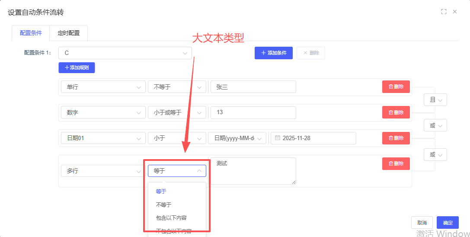Viewport: 470px width, 237px height.
Task: Expand the 单行 field dropdown
Action: click(103, 87)
